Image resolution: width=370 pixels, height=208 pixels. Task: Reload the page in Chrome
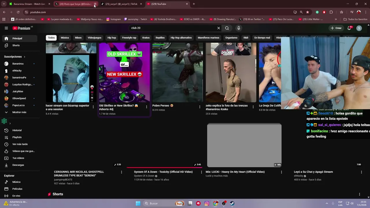pos(18,12)
